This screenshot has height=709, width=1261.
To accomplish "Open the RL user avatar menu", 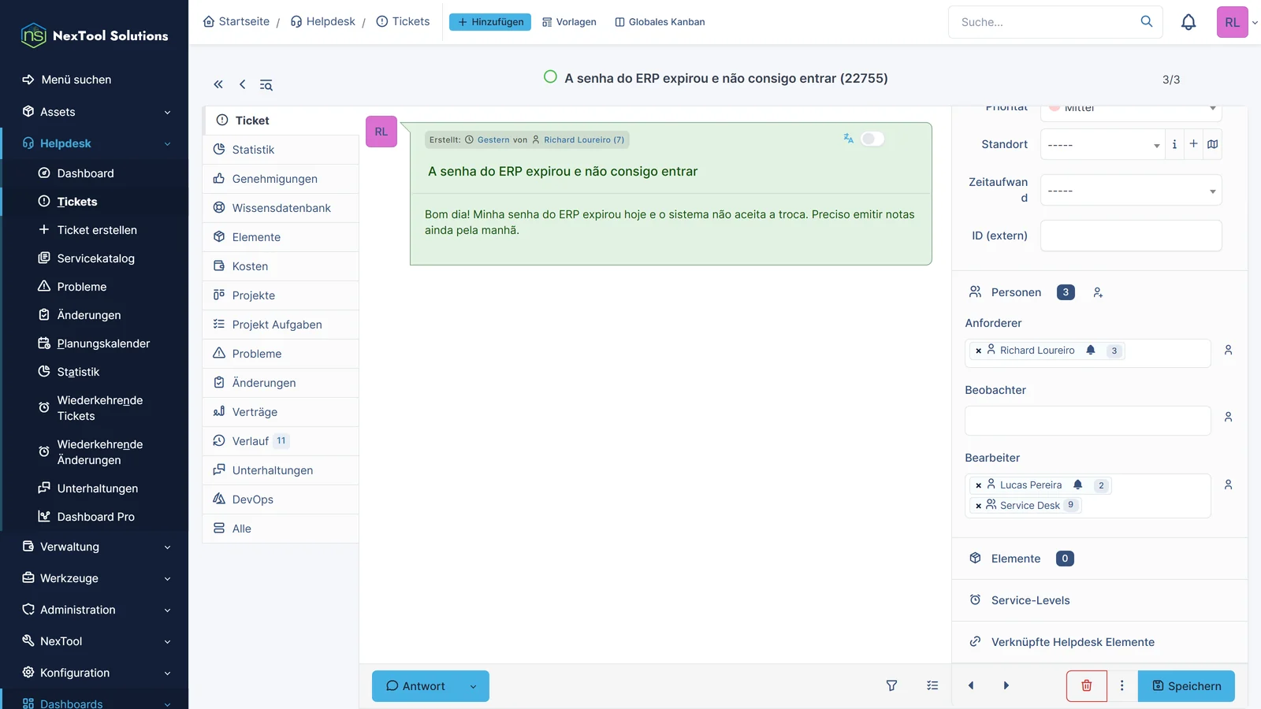I will point(1233,22).
